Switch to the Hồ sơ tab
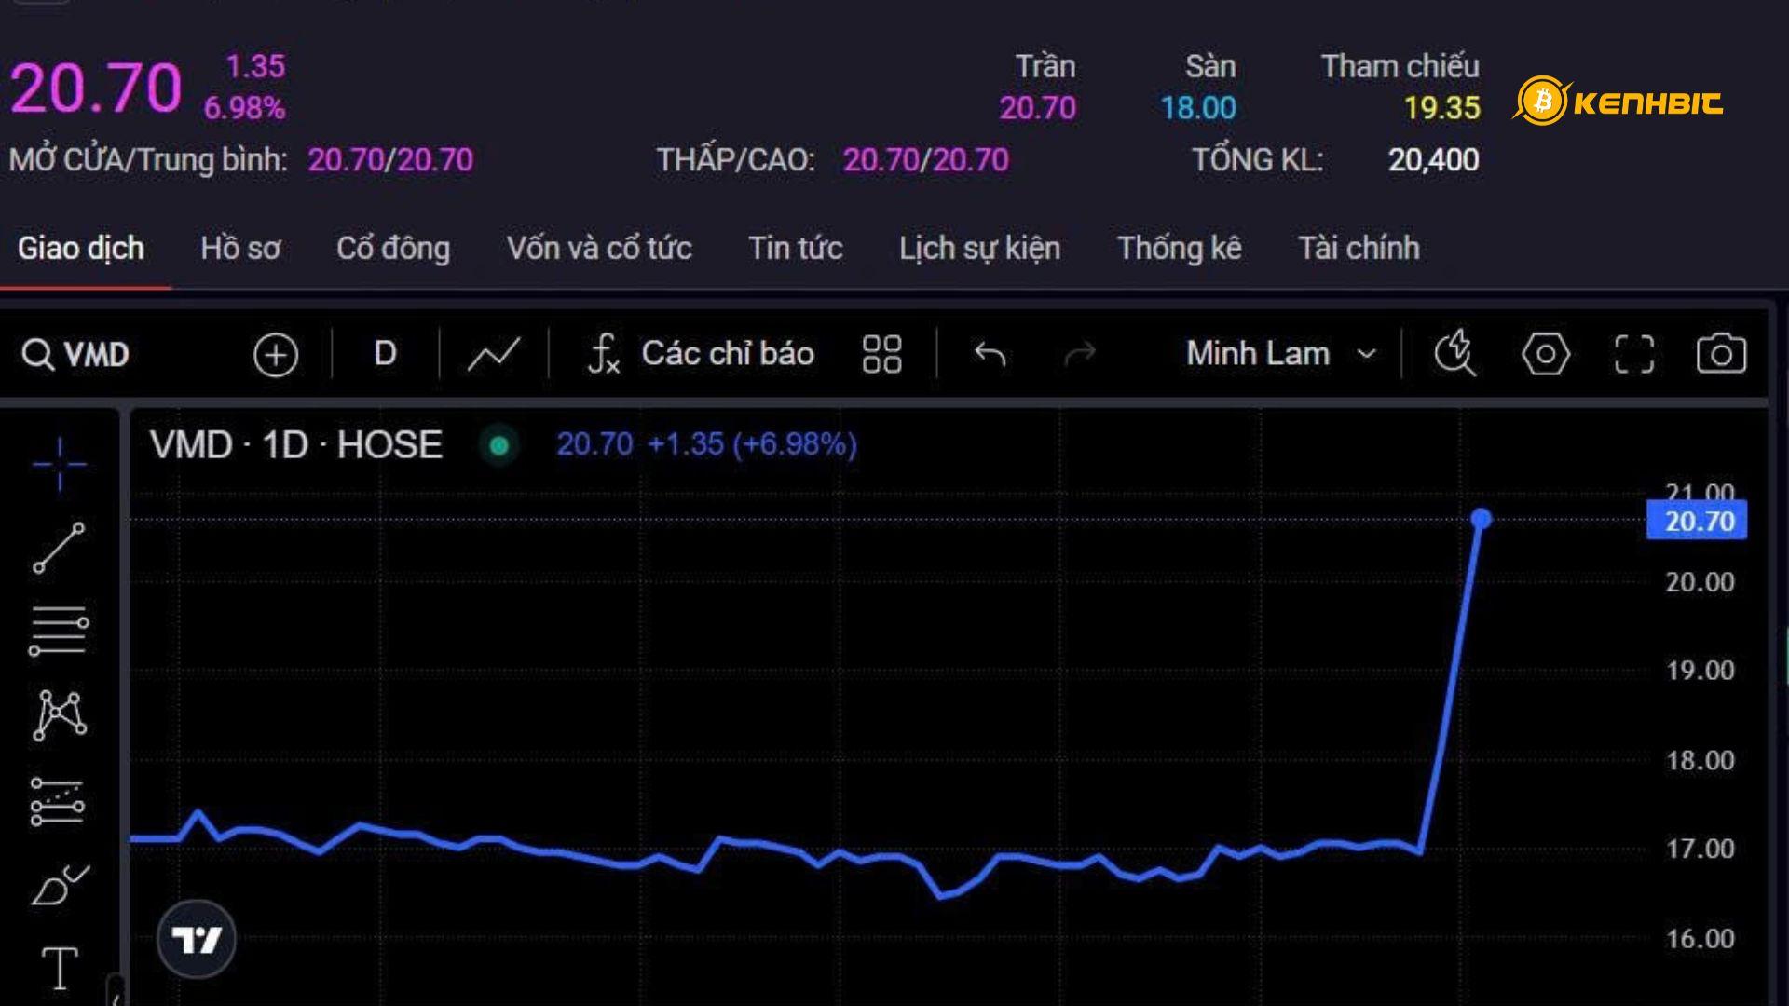Viewport: 1789px width, 1006px height. pos(239,249)
